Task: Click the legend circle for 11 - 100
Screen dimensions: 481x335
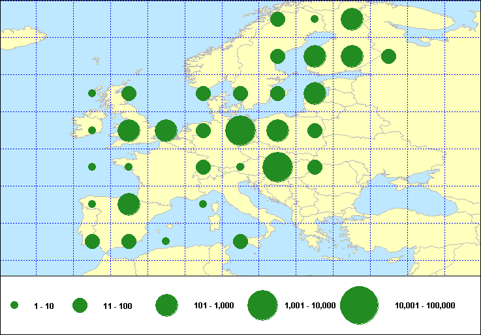Action: (x=80, y=305)
